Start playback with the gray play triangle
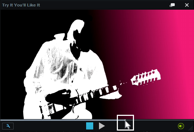Screen dimensions: 194x132 pos(102,126)
